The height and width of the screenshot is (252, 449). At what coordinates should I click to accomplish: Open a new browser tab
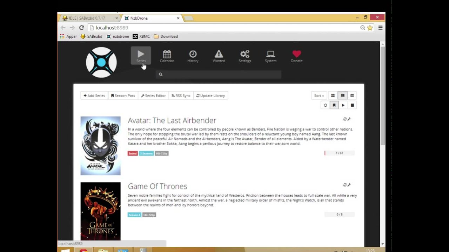pos(189,18)
